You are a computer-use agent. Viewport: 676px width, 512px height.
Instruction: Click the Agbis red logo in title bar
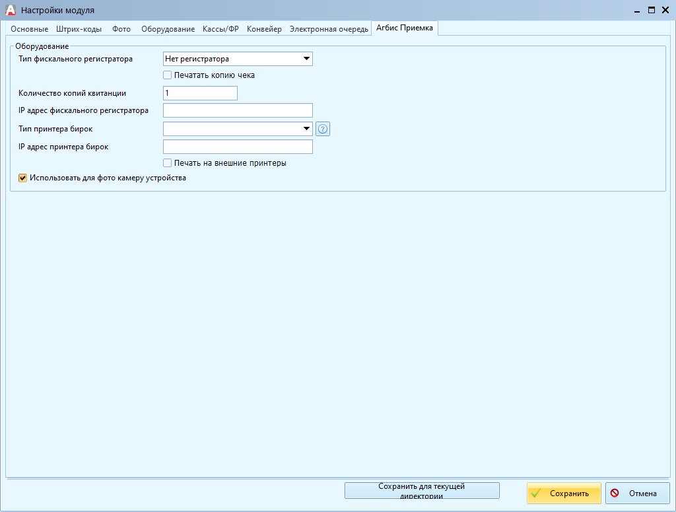coord(10,10)
